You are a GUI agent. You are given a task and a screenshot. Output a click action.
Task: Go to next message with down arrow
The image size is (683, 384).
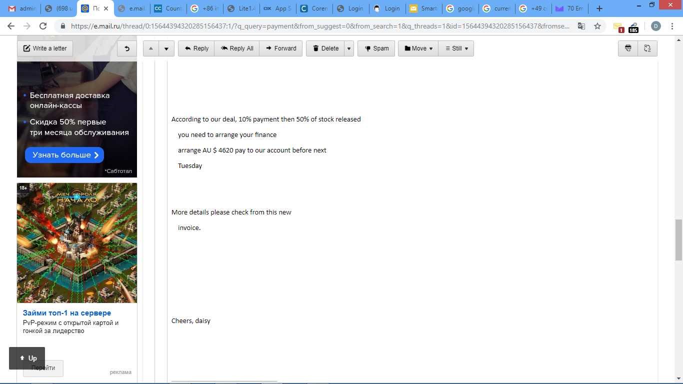click(x=166, y=48)
